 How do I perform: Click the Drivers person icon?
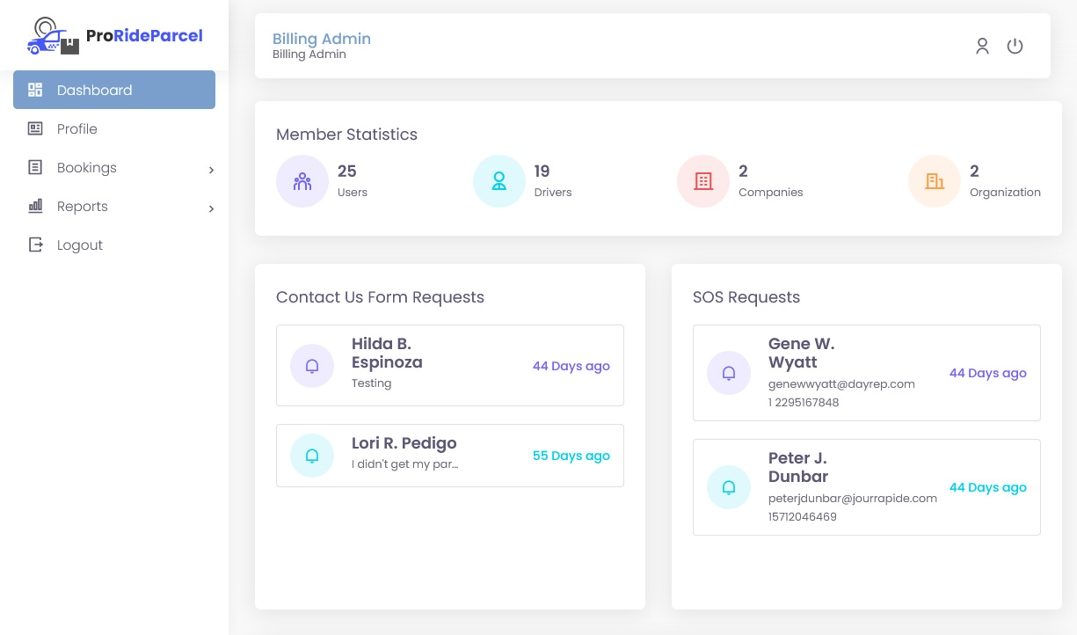point(499,181)
